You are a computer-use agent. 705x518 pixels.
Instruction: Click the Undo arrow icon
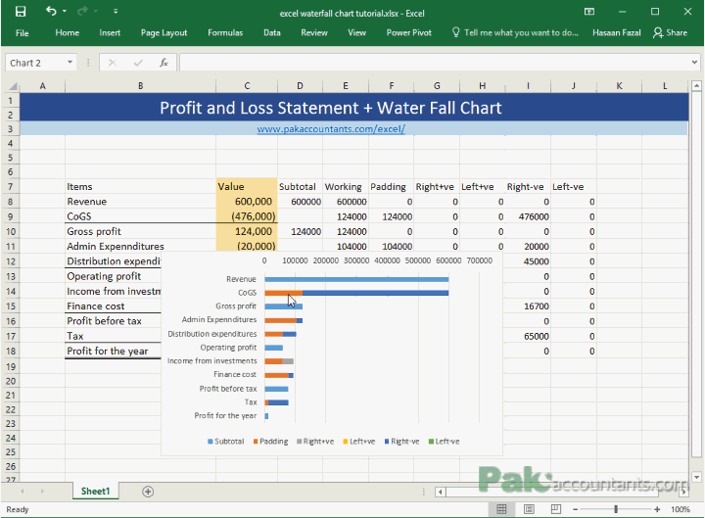click(x=51, y=11)
